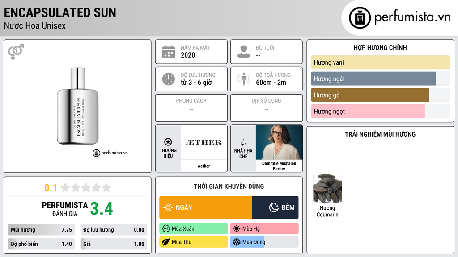This screenshot has height=257, width=458.
Task: Click the snowflake icon for Mùa Đông
Action: point(237,242)
